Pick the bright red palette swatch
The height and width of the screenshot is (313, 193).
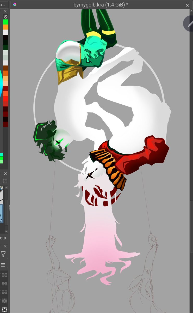pos(6,98)
